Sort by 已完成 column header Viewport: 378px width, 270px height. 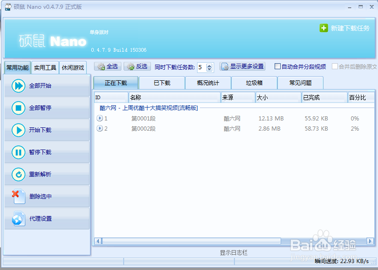click(x=324, y=97)
